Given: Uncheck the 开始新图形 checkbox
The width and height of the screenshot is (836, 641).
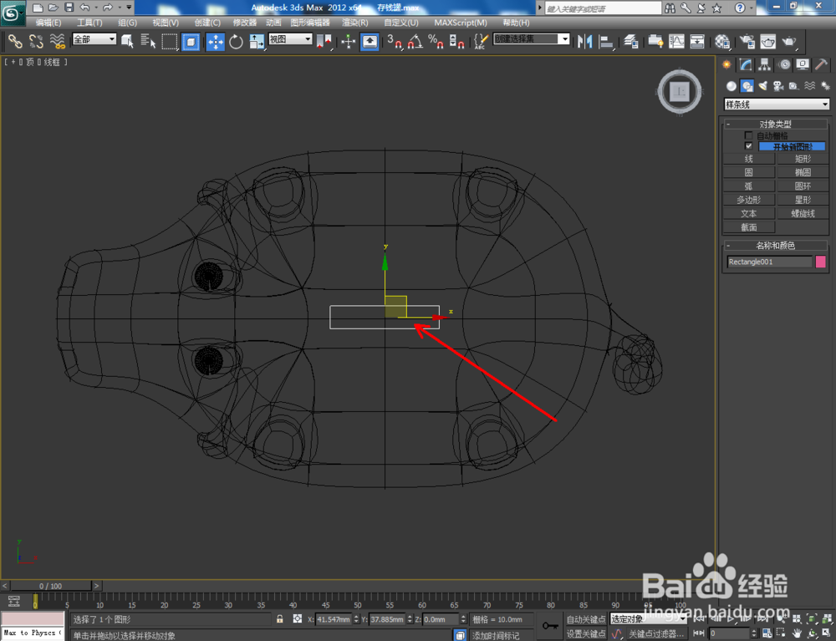Looking at the screenshot, I should (x=748, y=146).
